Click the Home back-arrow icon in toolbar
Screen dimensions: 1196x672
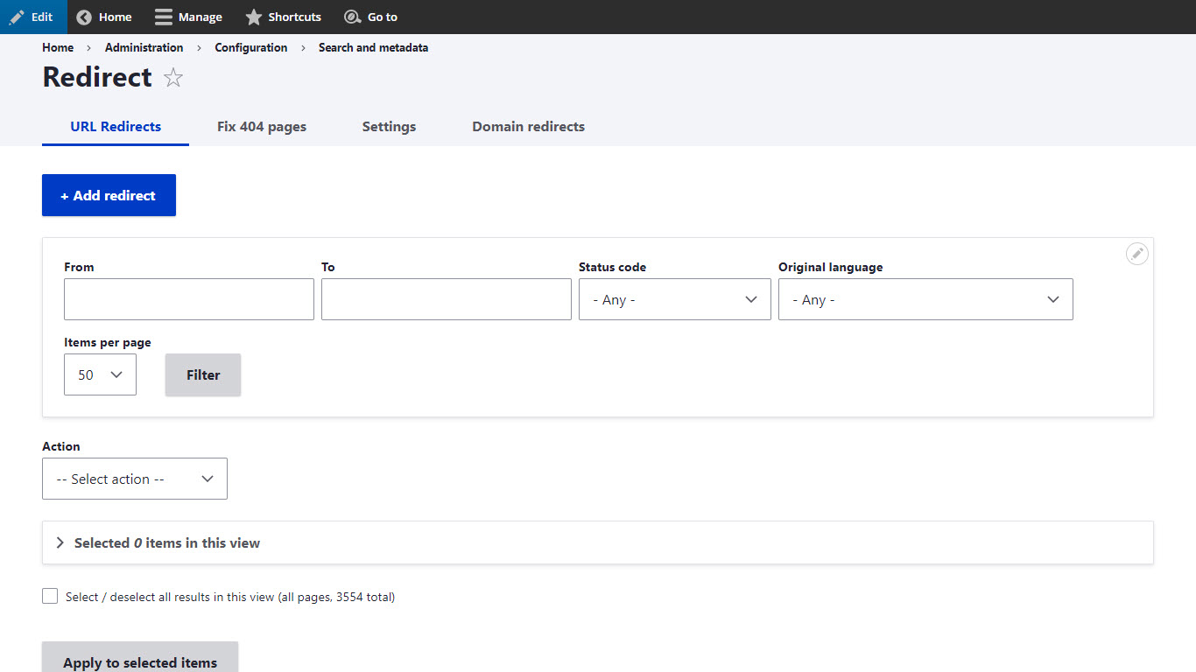click(x=84, y=17)
